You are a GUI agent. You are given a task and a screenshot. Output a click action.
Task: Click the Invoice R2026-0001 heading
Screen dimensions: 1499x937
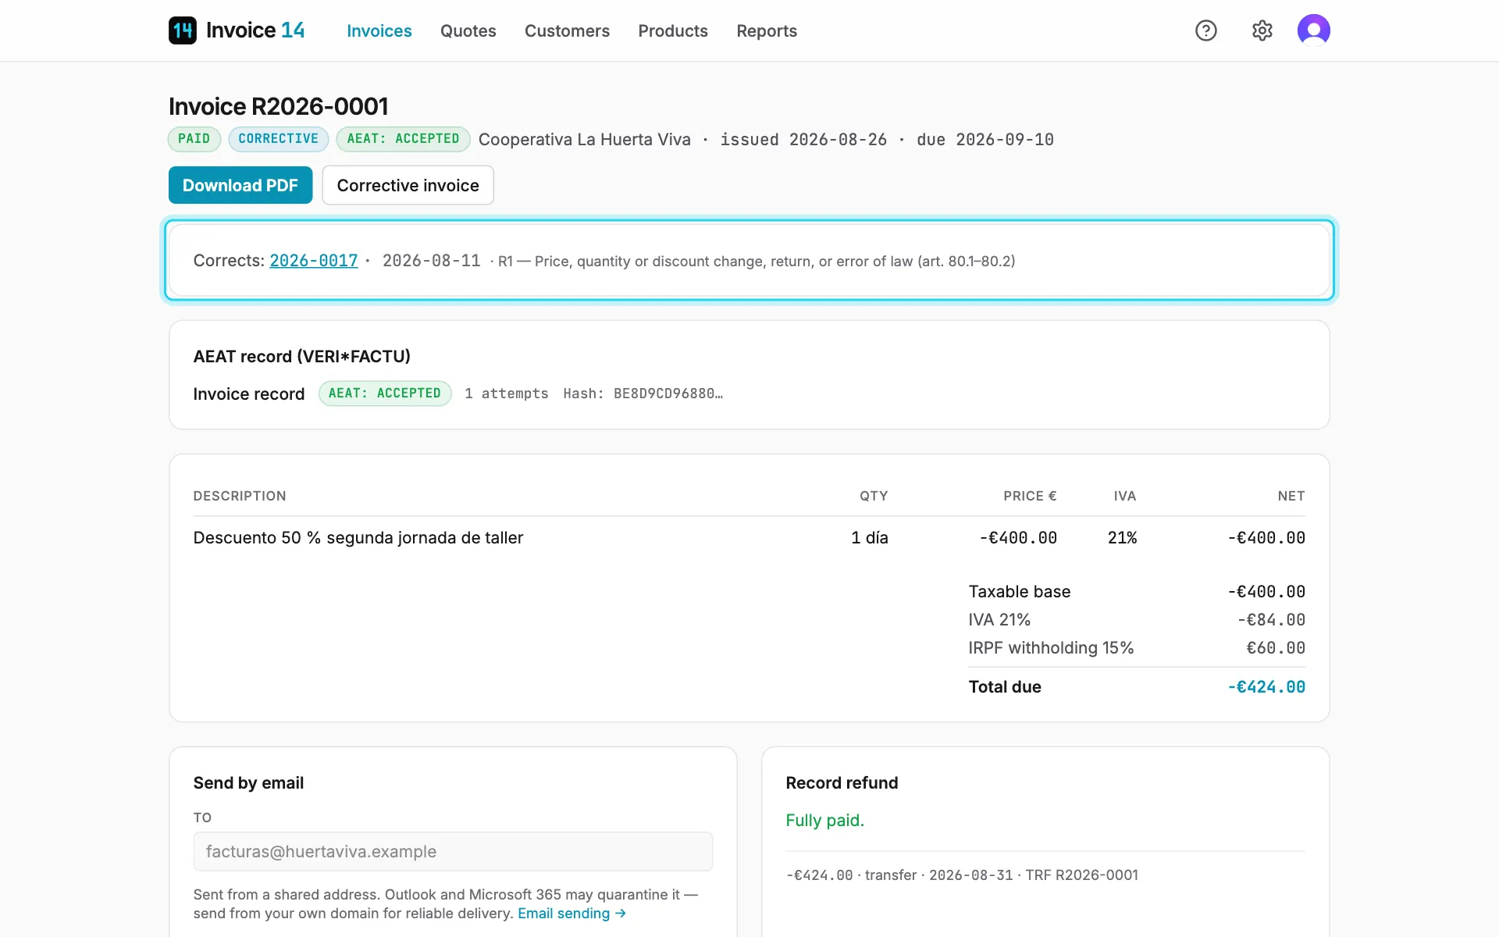(279, 106)
